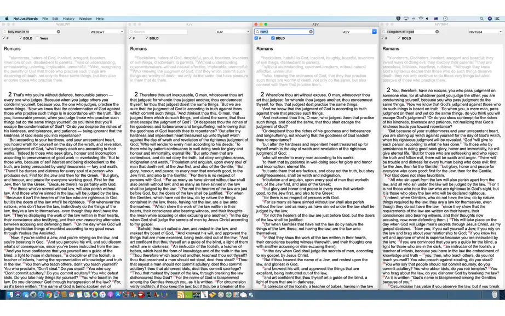Open the Trash in the Dock
This screenshot has width=505, height=316.
pos(495,295)
